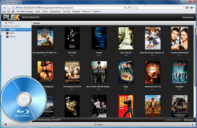Open the Yahoo! bookmark
The height and width of the screenshot is (128, 197).
45,12
